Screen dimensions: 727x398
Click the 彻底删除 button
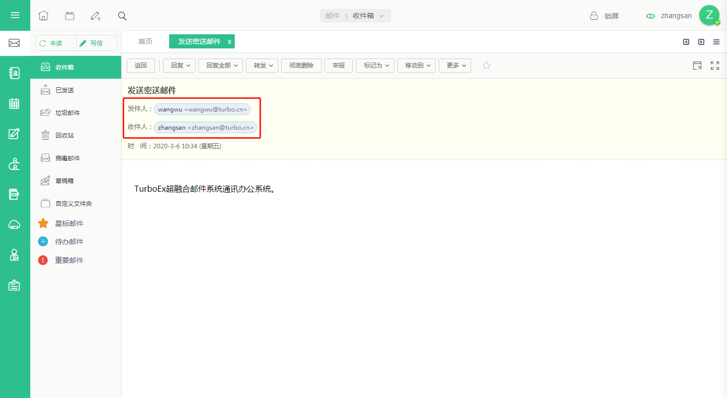pyautogui.click(x=301, y=66)
